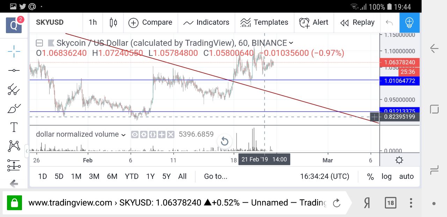Open the browser tab switcher showing 18
Image resolution: width=447 pixels, height=217 pixels.
(390, 203)
